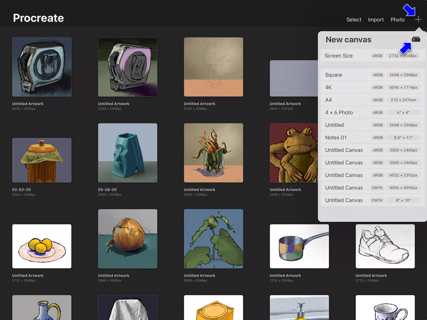Open the painted peppers in glass artwork
427x320 pixels.
(213, 153)
